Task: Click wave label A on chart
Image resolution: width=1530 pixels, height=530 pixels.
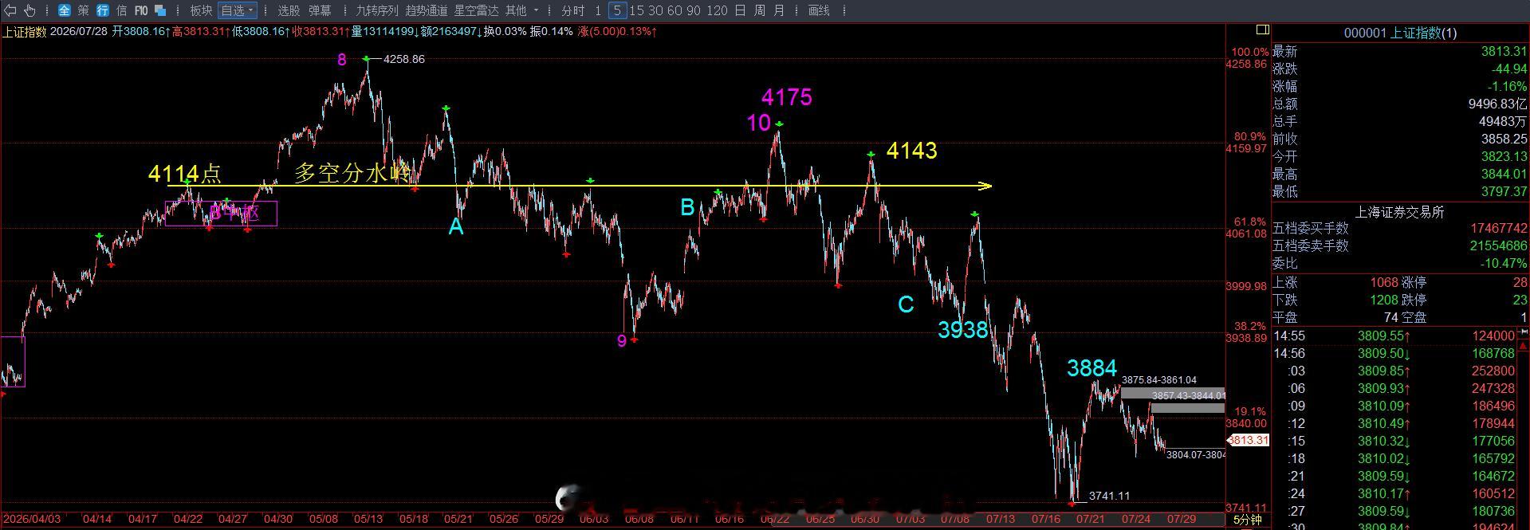Action: (456, 227)
